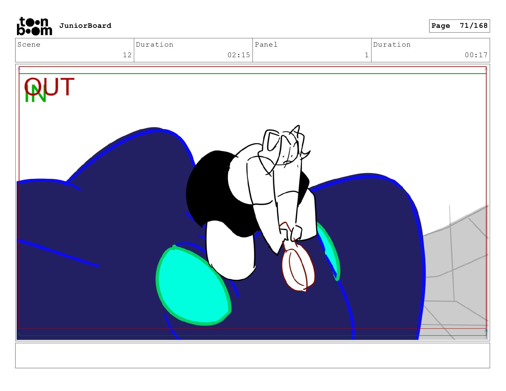The image size is (506, 391).
Task: Click the storyboard panel drawing
Action: coord(252,203)
